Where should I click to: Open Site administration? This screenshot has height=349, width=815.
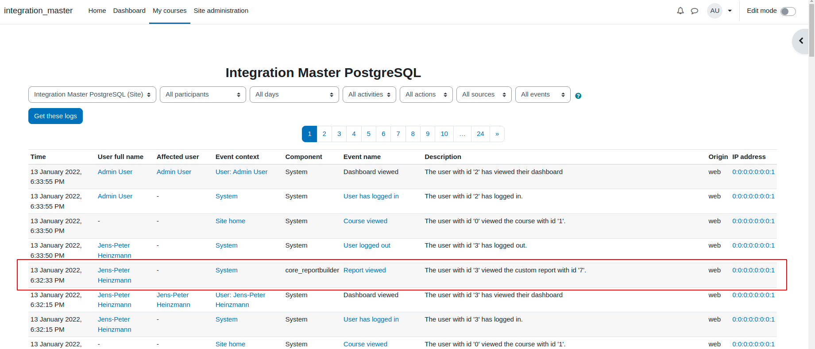click(x=221, y=11)
